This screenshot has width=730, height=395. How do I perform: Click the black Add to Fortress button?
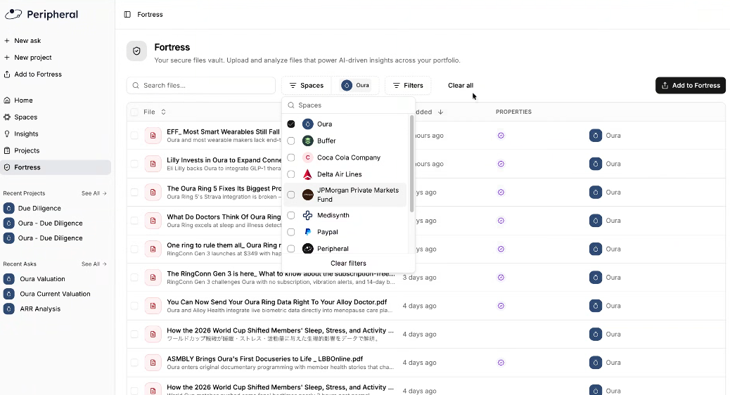click(x=691, y=85)
